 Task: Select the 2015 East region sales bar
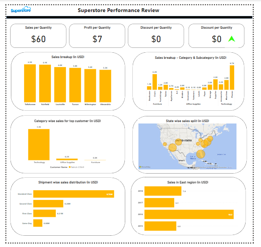point(160,226)
